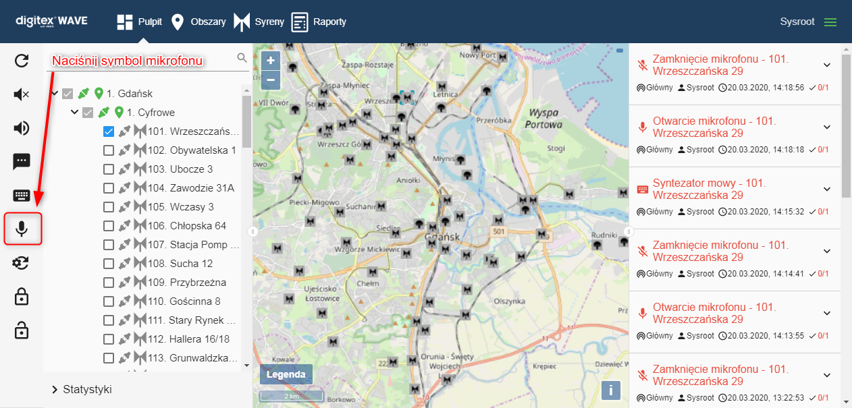Click the search magnifier icon

click(242, 58)
